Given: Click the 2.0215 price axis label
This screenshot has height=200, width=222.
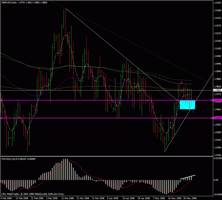Looking at the screenshot, I should (x=218, y=33).
